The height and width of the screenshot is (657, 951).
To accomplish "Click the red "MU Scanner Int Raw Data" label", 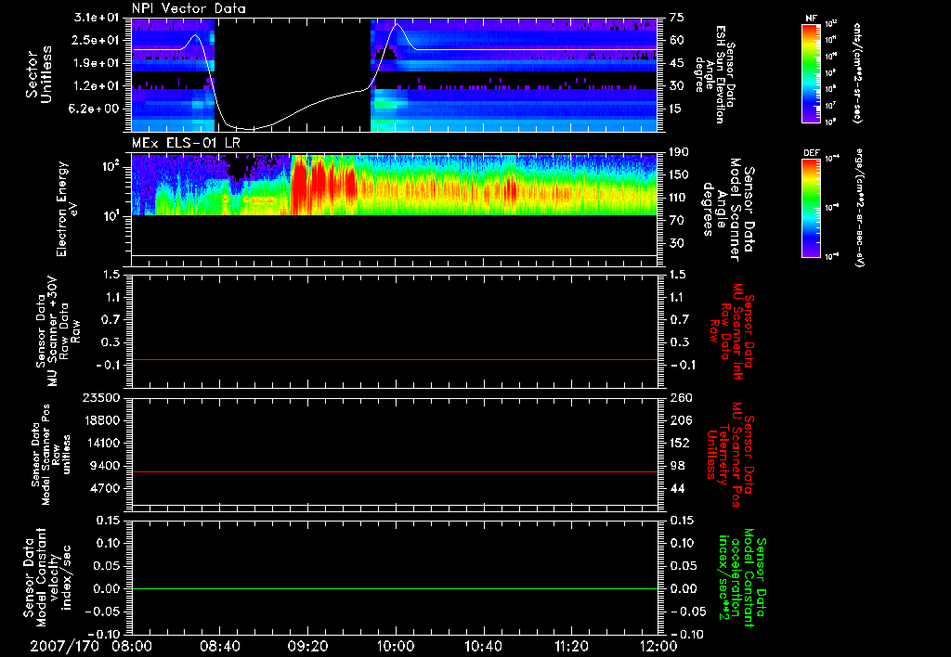I will tap(734, 331).
